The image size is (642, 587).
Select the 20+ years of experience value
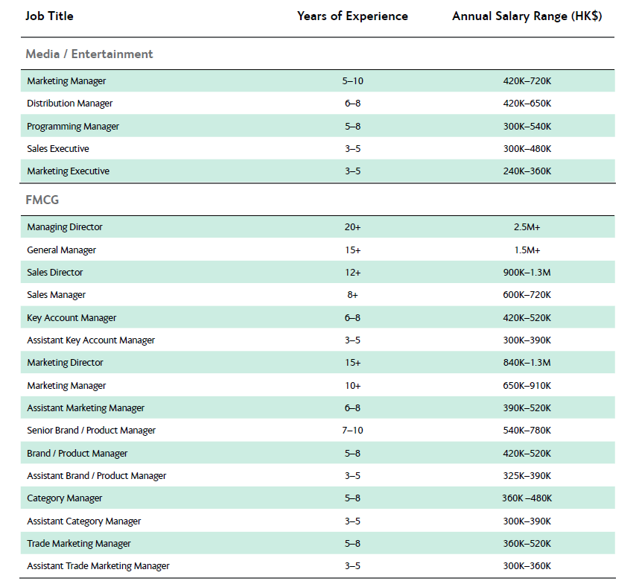click(352, 227)
